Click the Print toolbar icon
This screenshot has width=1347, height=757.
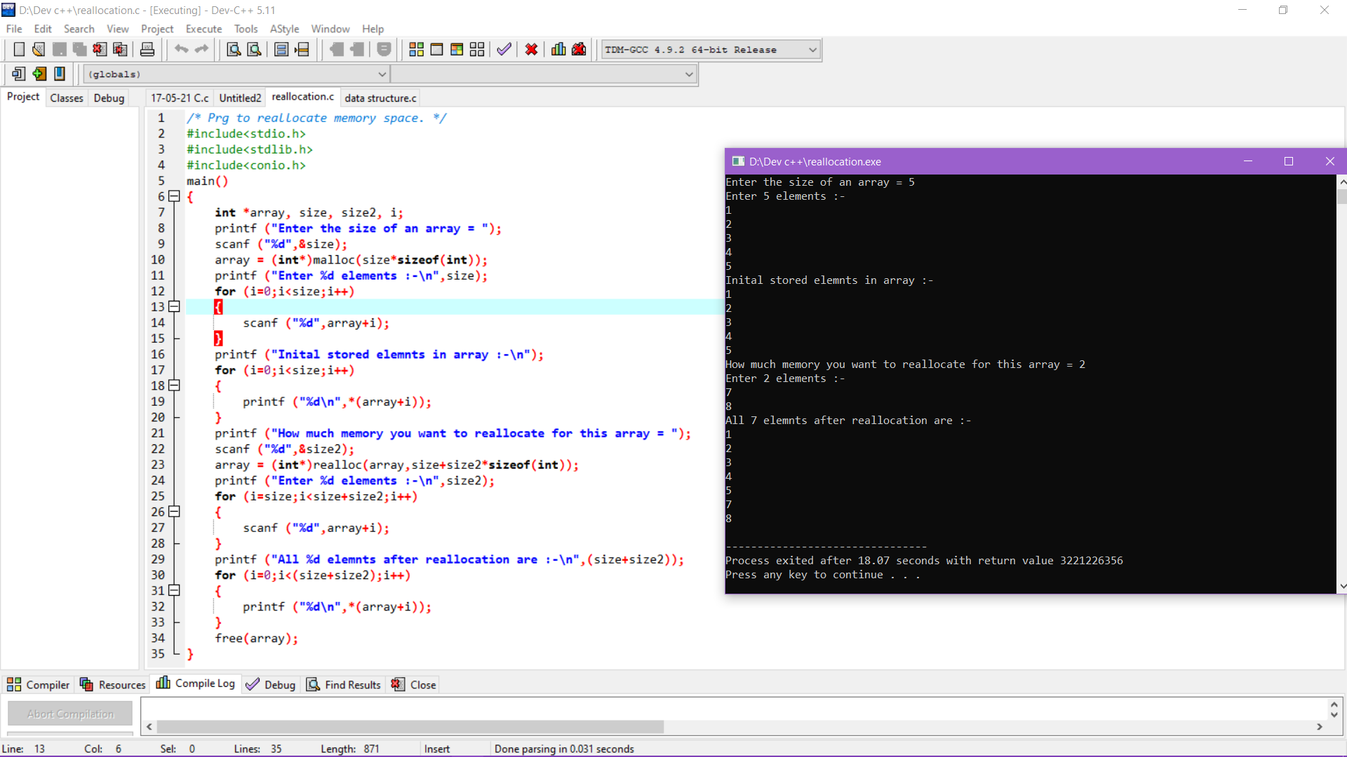pos(147,49)
